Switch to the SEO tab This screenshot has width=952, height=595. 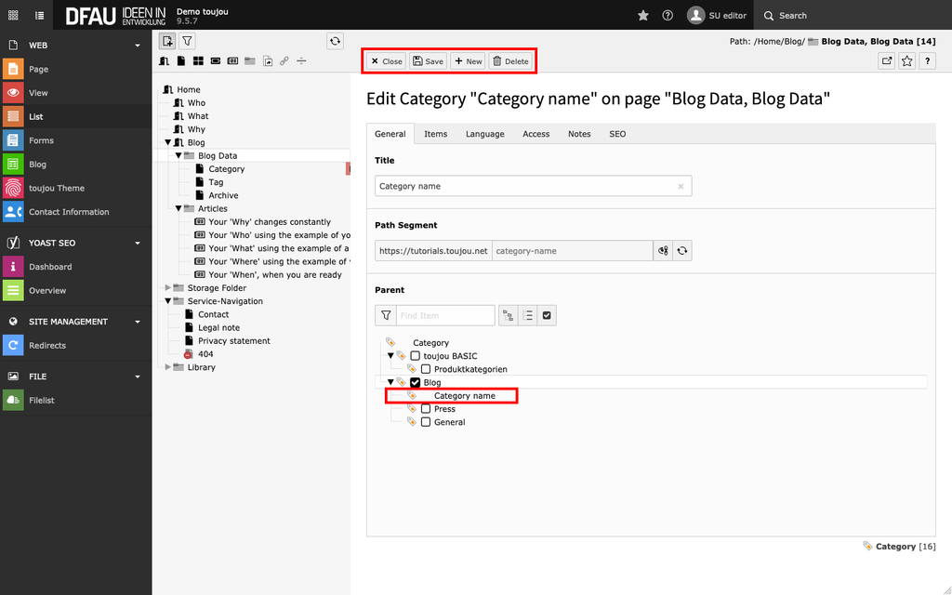click(617, 134)
